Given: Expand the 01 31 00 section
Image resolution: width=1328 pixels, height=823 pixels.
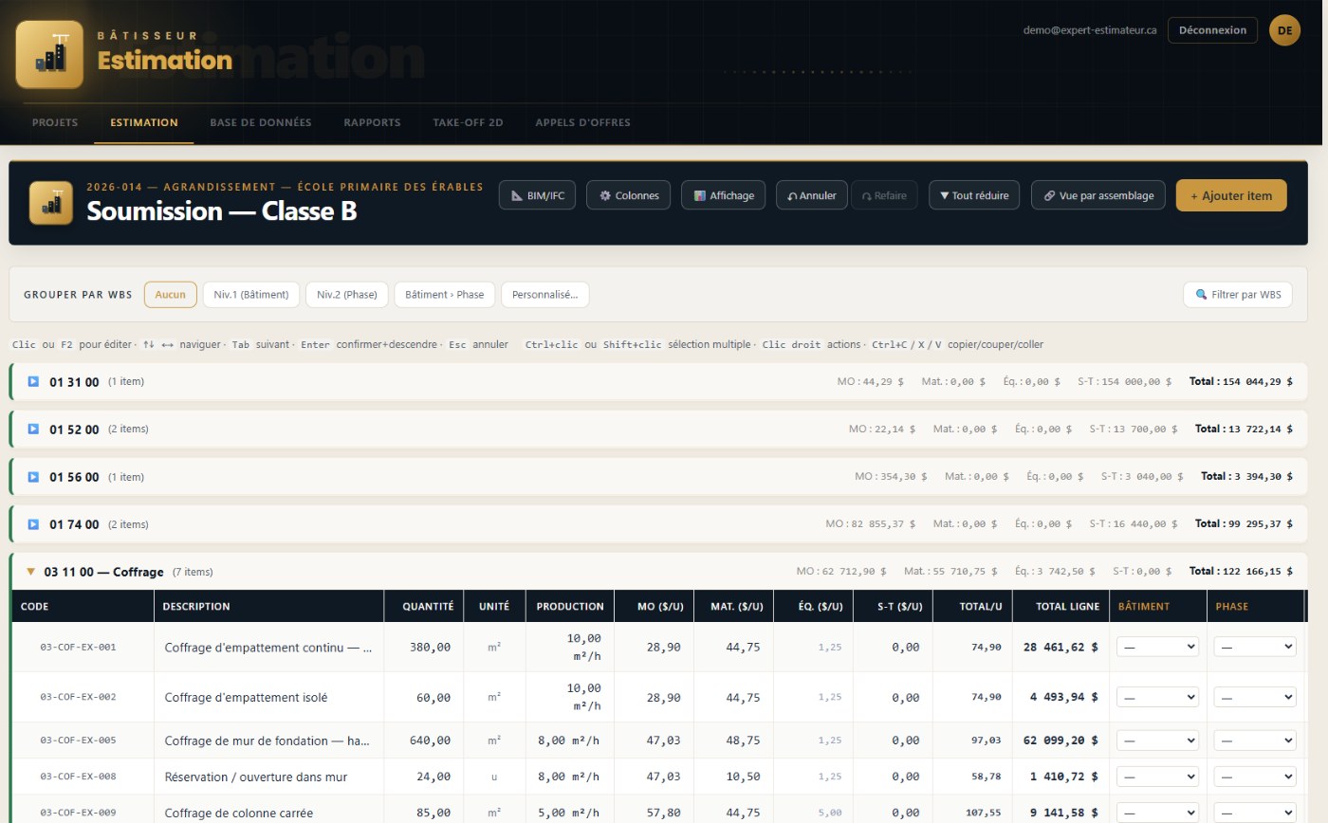Looking at the screenshot, I should (x=33, y=381).
